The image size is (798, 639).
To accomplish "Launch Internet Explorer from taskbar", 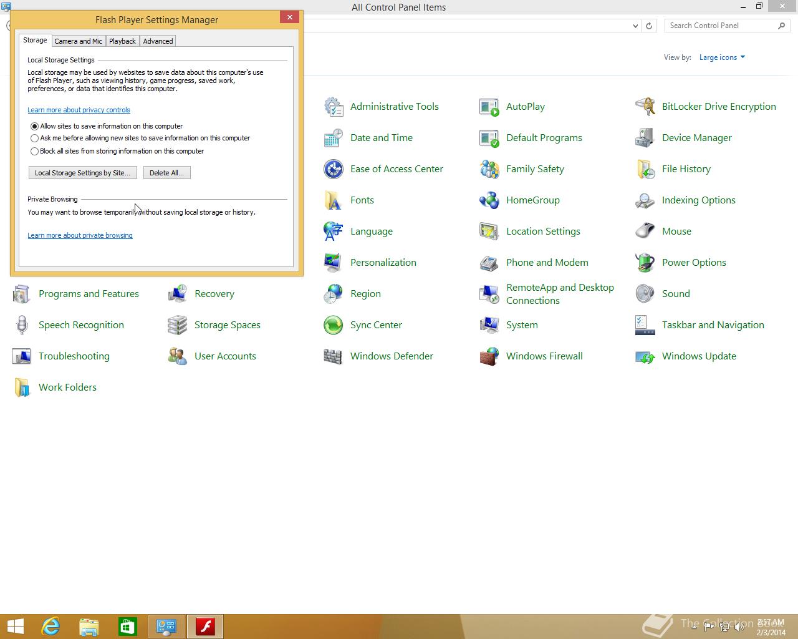I will click(x=50, y=627).
